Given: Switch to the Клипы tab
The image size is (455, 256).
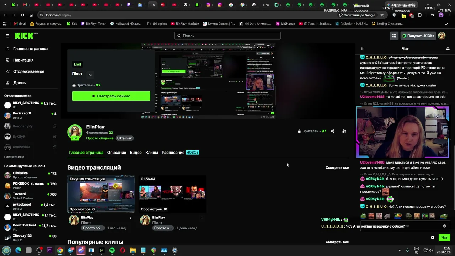Looking at the screenshot, I should 152,153.
